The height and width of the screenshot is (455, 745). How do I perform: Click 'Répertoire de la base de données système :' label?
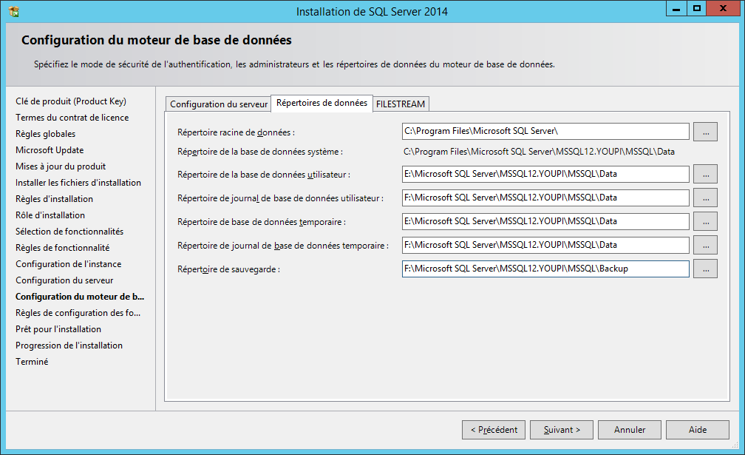(x=260, y=152)
